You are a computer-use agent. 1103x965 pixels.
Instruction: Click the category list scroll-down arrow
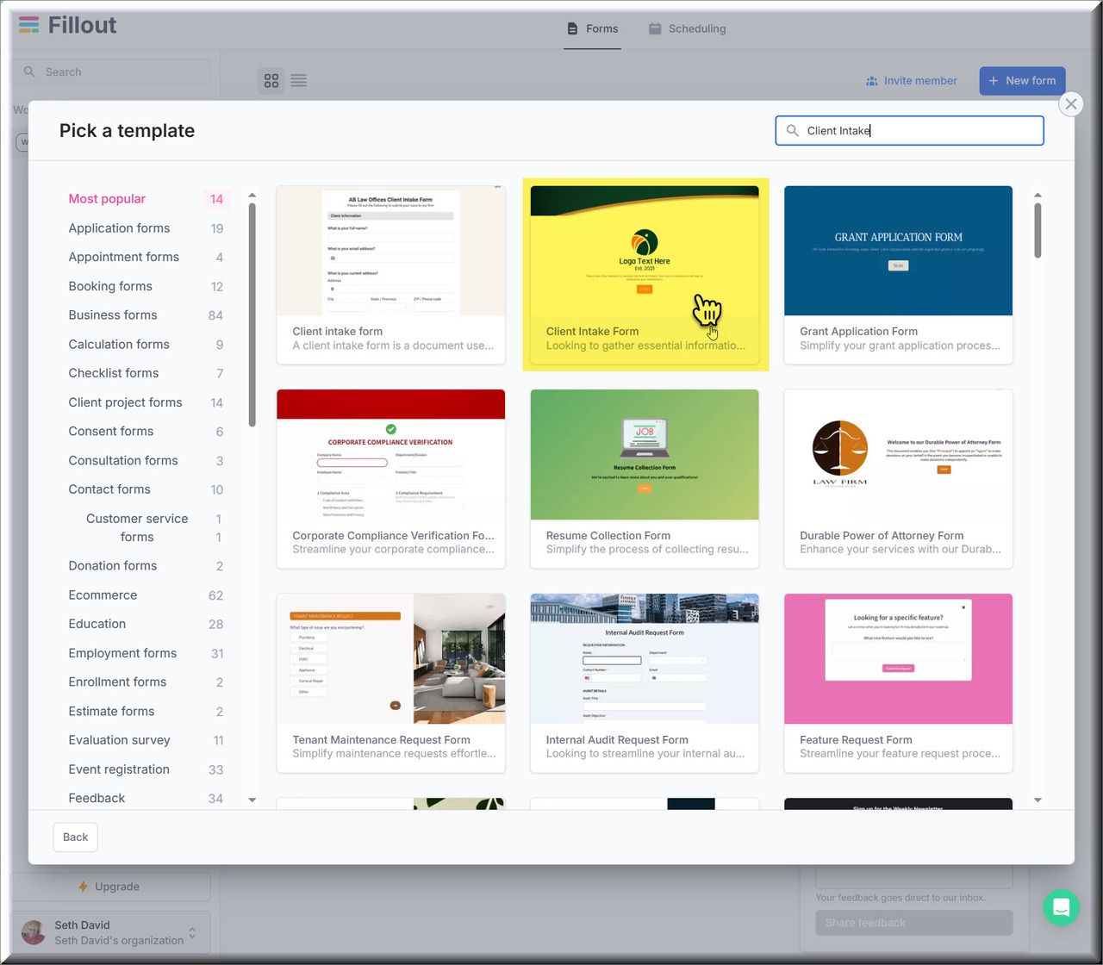[x=252, y=800]
